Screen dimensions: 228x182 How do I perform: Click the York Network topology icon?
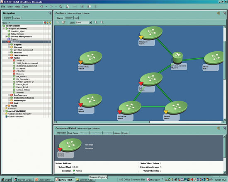pos(151,79)
